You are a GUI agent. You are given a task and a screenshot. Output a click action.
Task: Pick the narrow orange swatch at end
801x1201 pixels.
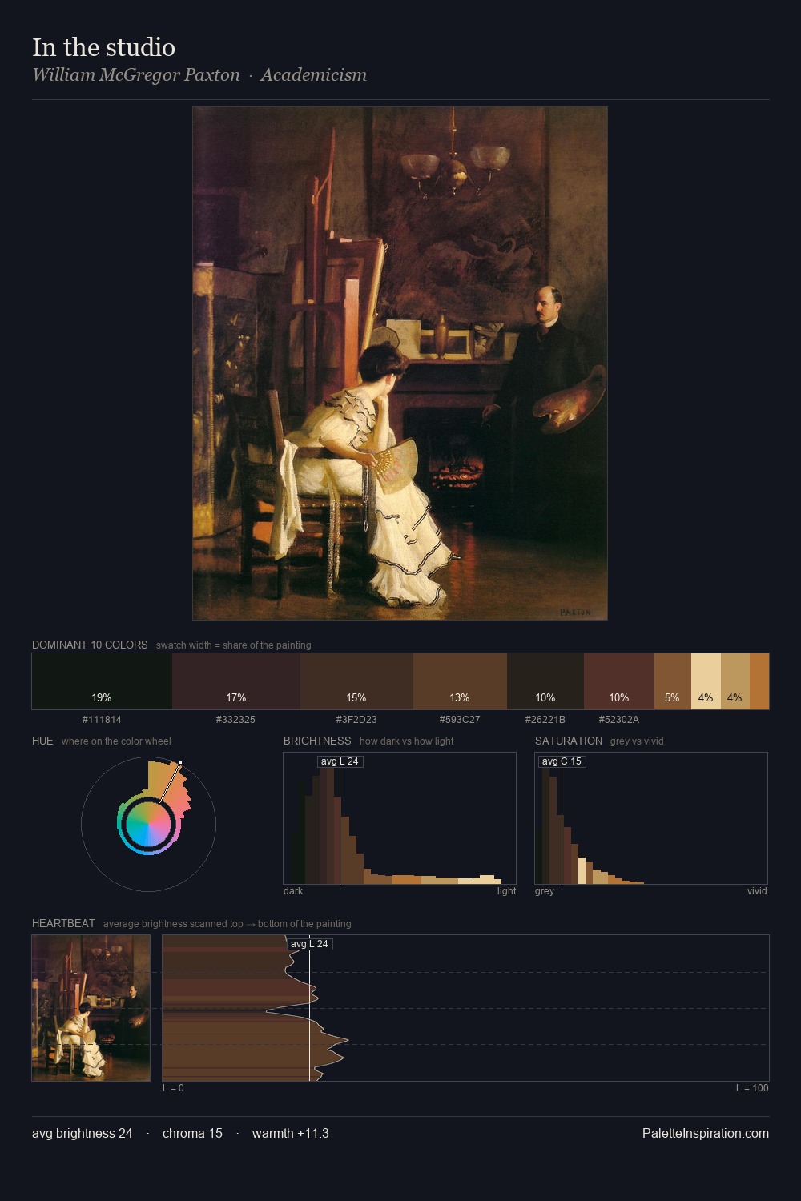[759, 681]
